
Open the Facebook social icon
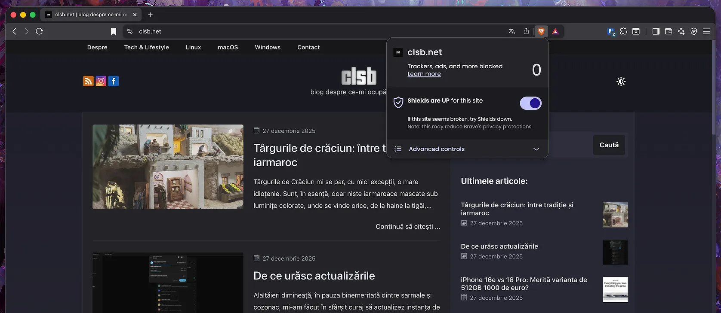[x=114, y=81]
